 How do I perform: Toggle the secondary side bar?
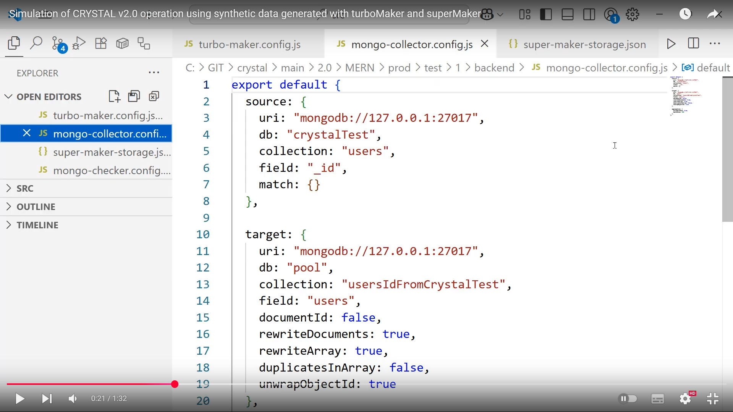589,15
